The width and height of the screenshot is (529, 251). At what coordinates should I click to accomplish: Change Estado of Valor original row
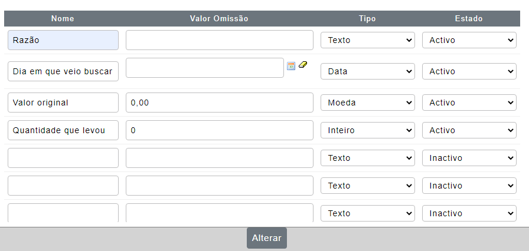469,103
